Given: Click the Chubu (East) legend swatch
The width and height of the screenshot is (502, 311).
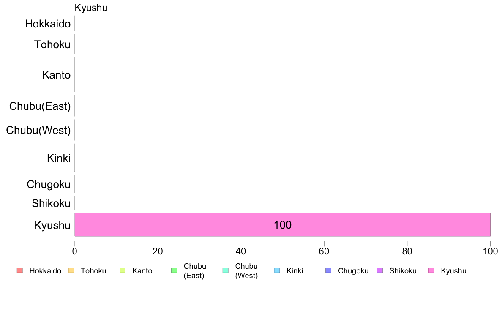Looking at the screenshot, I should [x=174, y=270].
